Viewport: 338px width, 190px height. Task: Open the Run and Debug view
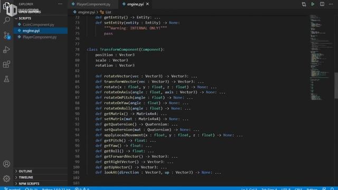pyautogui.click(x=6, y=50)
